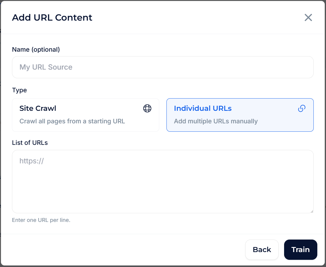The image size is (326, 267).
Task: Start training with the Train button
Action: click(300, 250)
